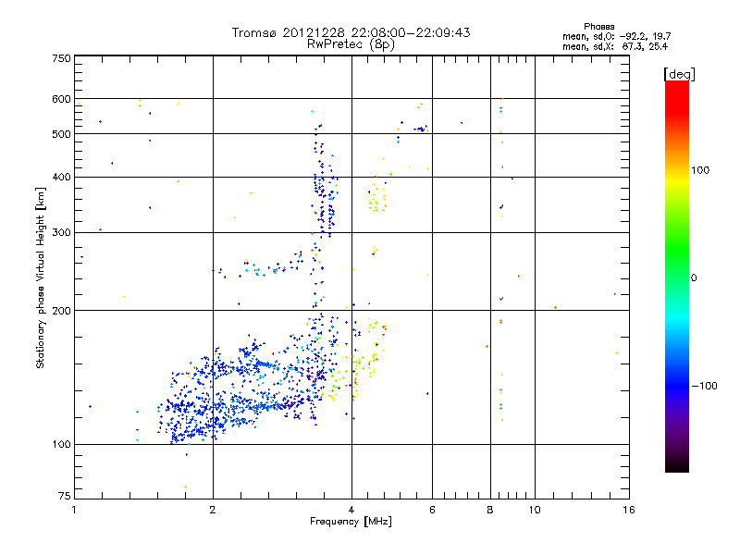Click the y-axis label '400'

click(61, 177)
